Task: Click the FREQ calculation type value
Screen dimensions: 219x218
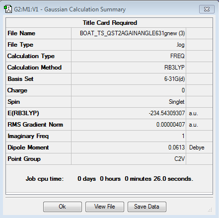Action: 177,56
